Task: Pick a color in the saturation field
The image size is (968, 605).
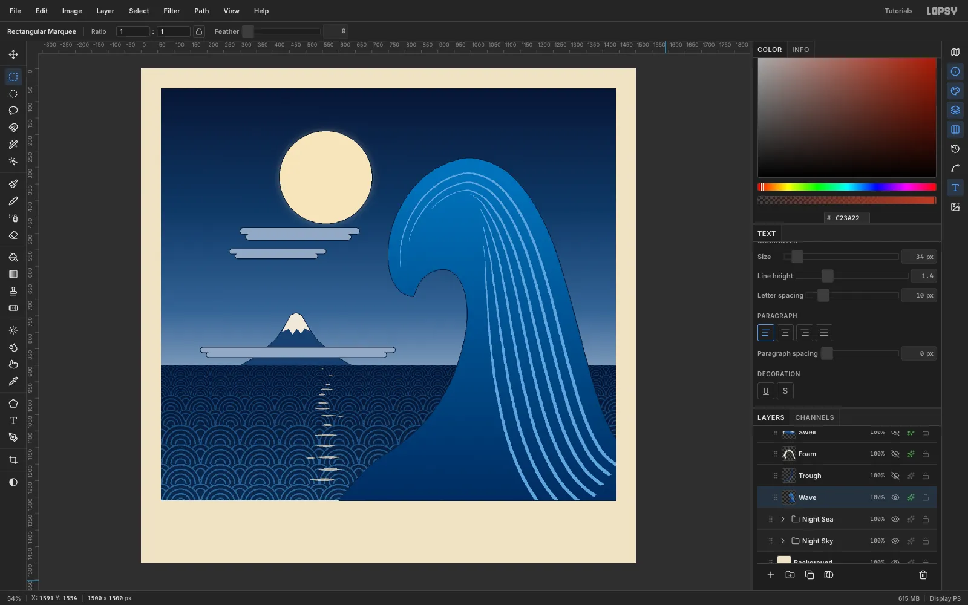Action: (x=847, y=117)
